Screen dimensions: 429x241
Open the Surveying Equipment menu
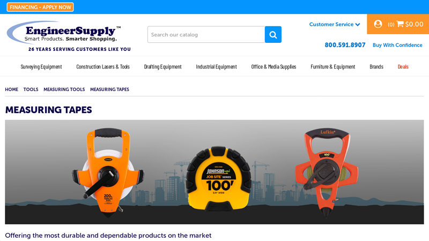[x=41, y=67]
